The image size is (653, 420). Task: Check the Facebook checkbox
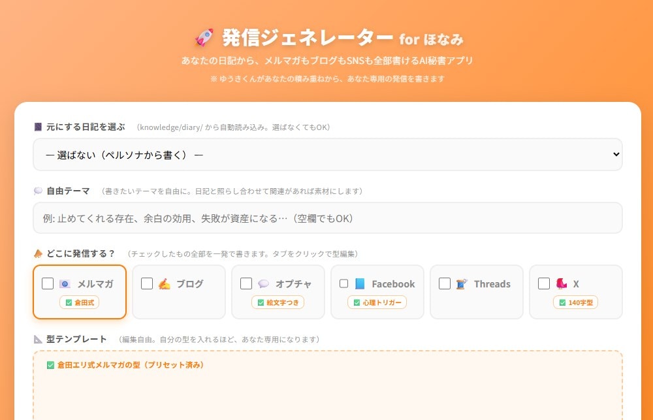(343, 283)
